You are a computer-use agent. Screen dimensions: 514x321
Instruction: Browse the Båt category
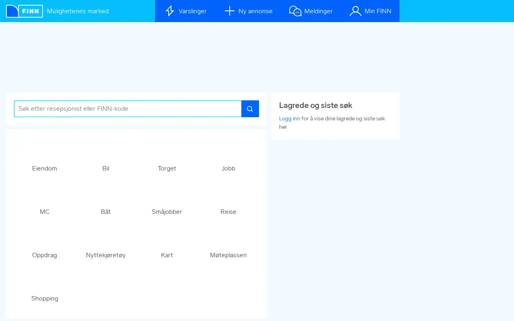(x=106, y=212)
